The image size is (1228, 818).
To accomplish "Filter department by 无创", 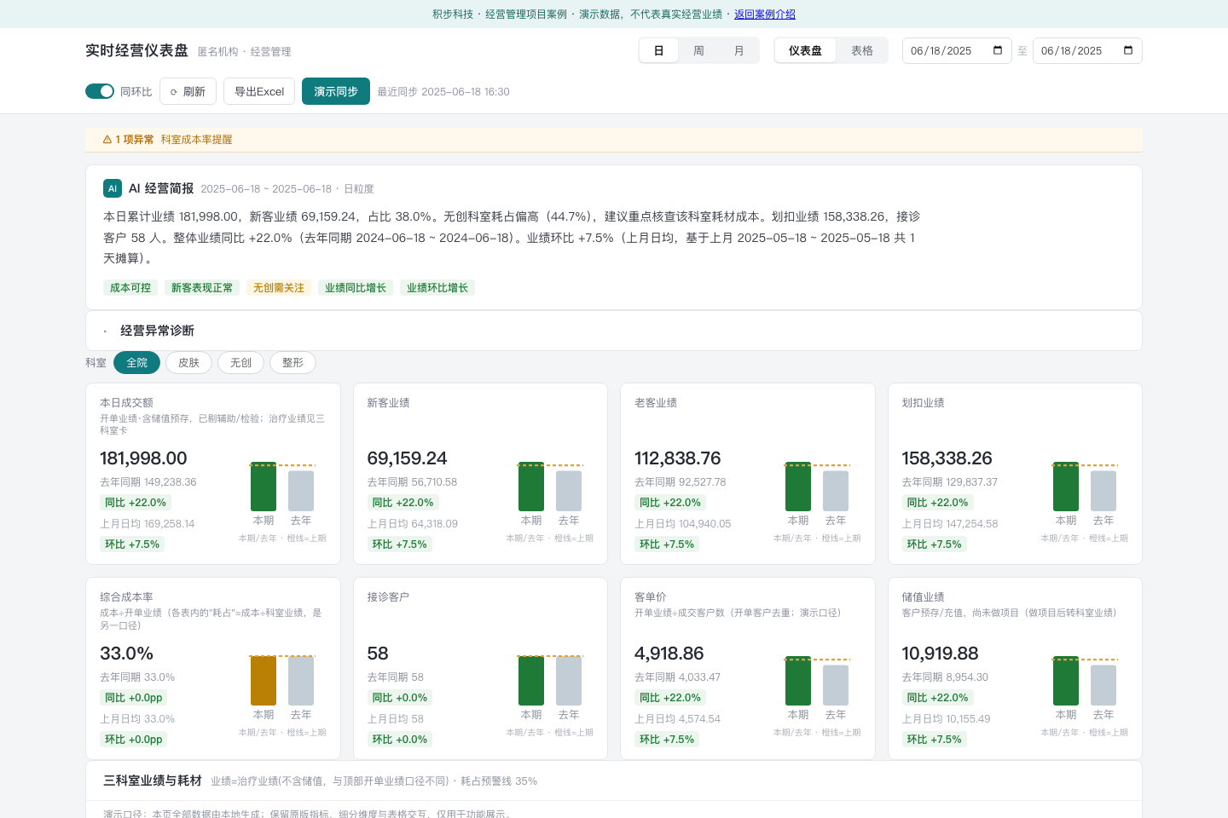I will [x=240, y=363].
